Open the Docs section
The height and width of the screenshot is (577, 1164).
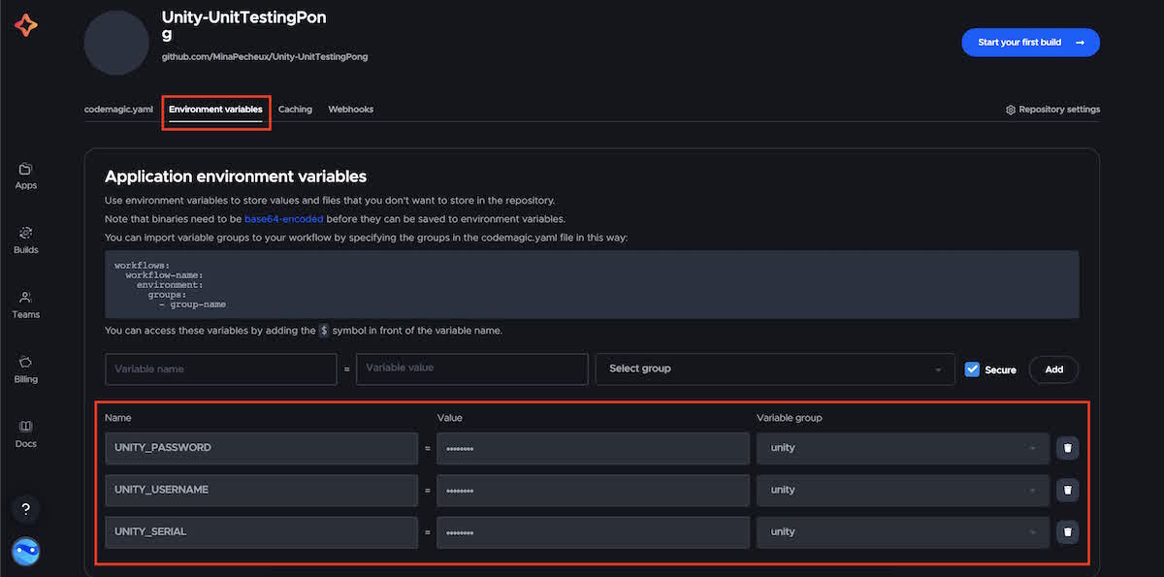25,435
